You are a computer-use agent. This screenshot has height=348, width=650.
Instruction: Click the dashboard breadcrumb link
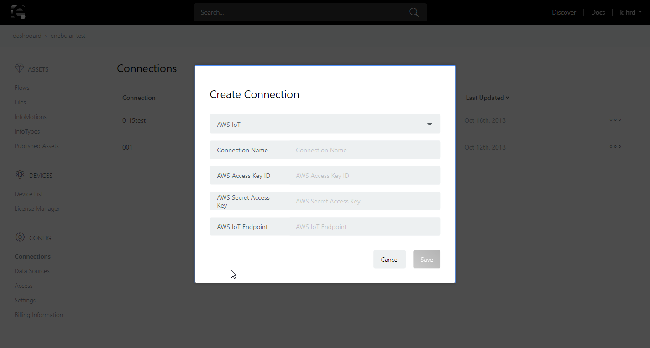[27, 36]
